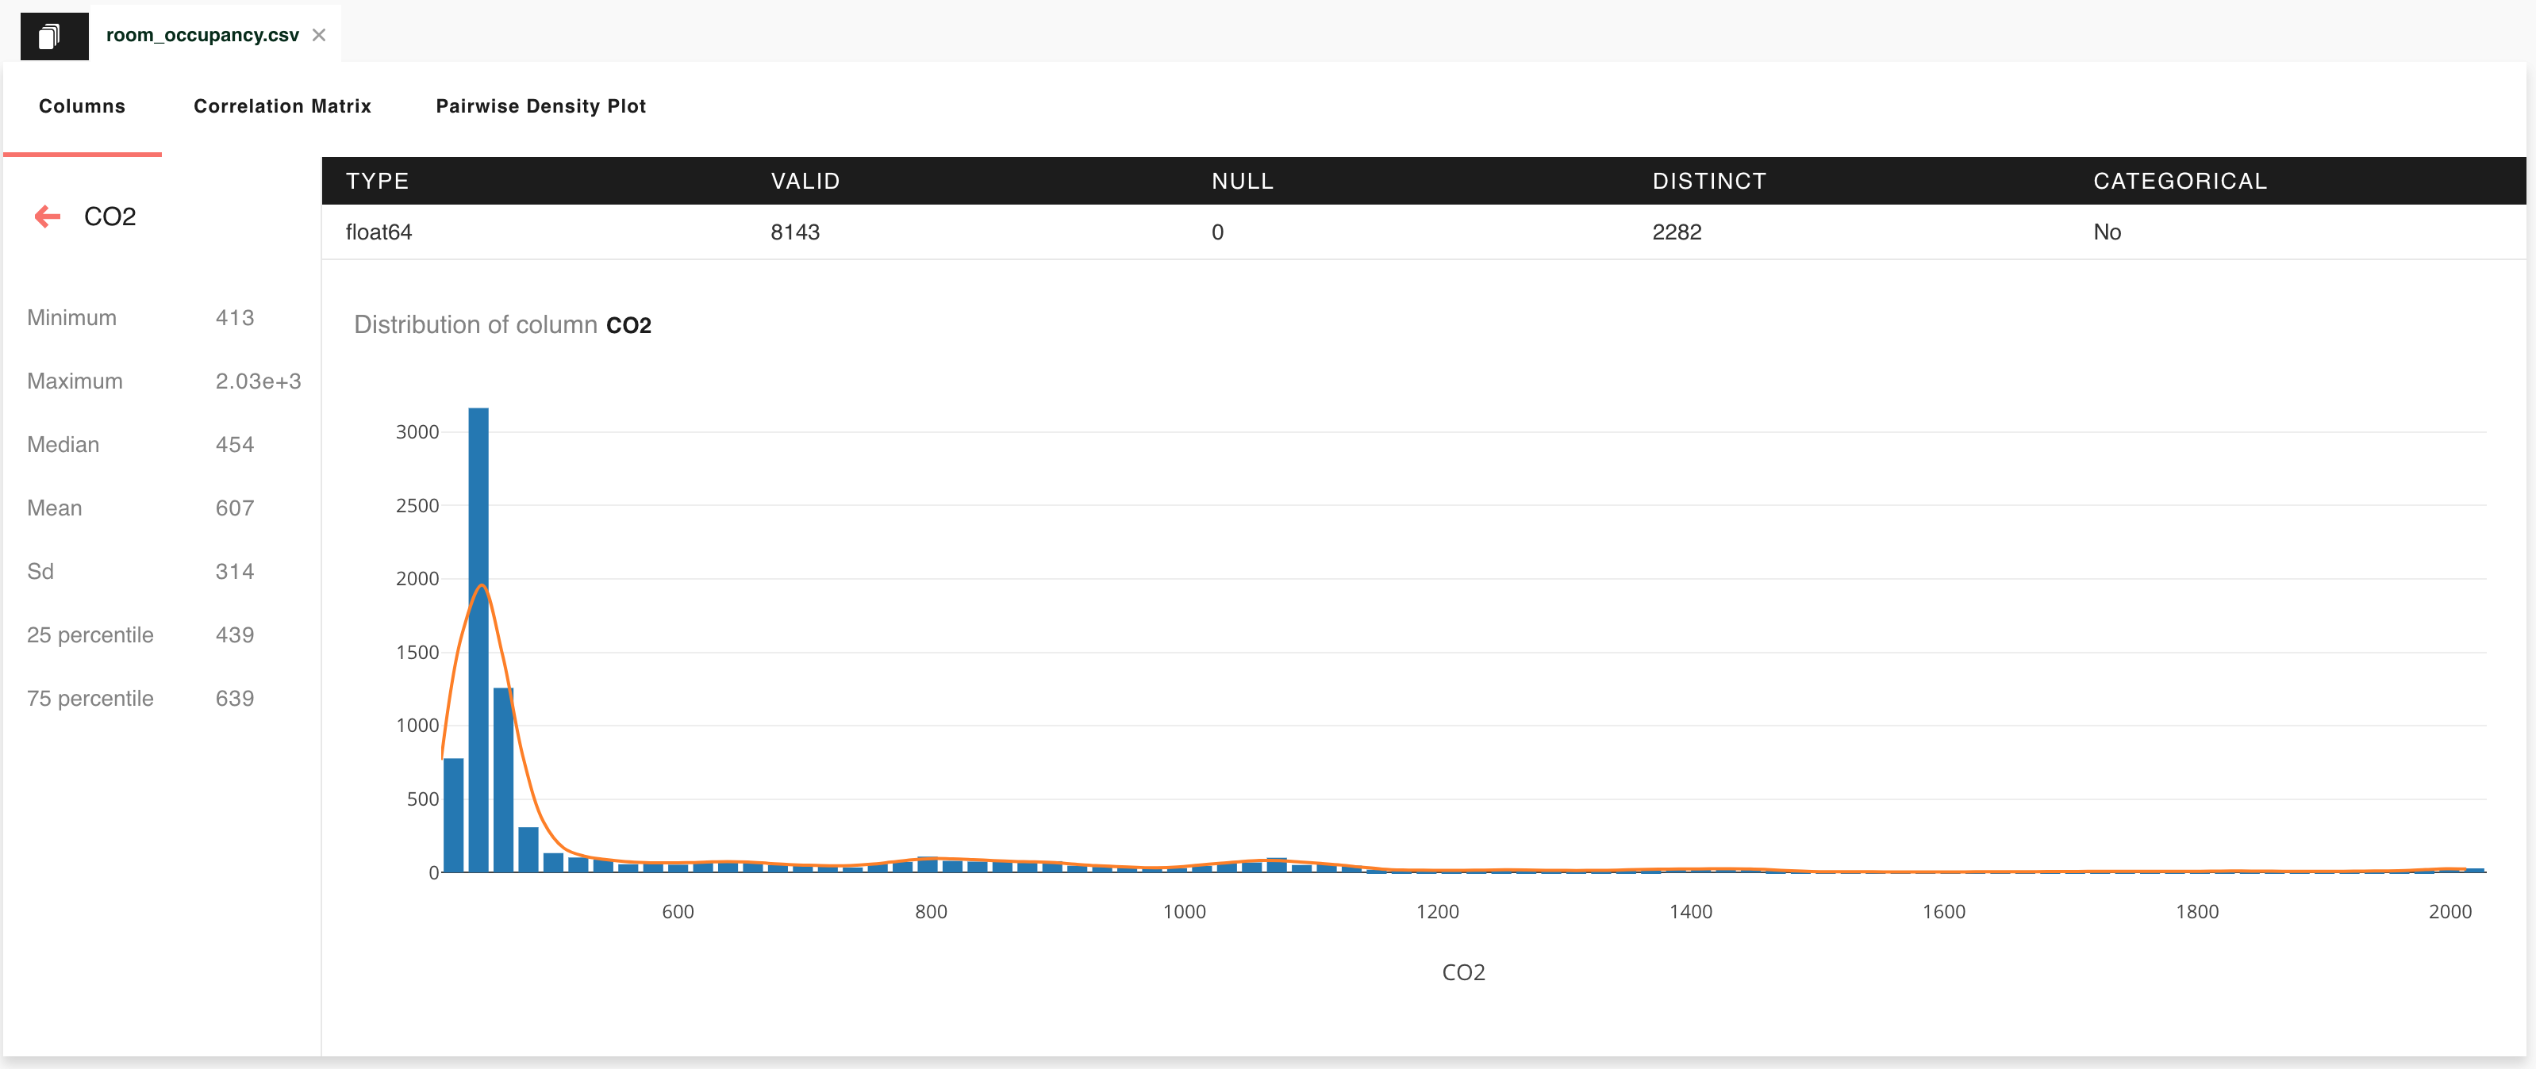
Task: Click the Maximum value 2.03e+3
Action: pyautogui.click(x=258, y=381)
